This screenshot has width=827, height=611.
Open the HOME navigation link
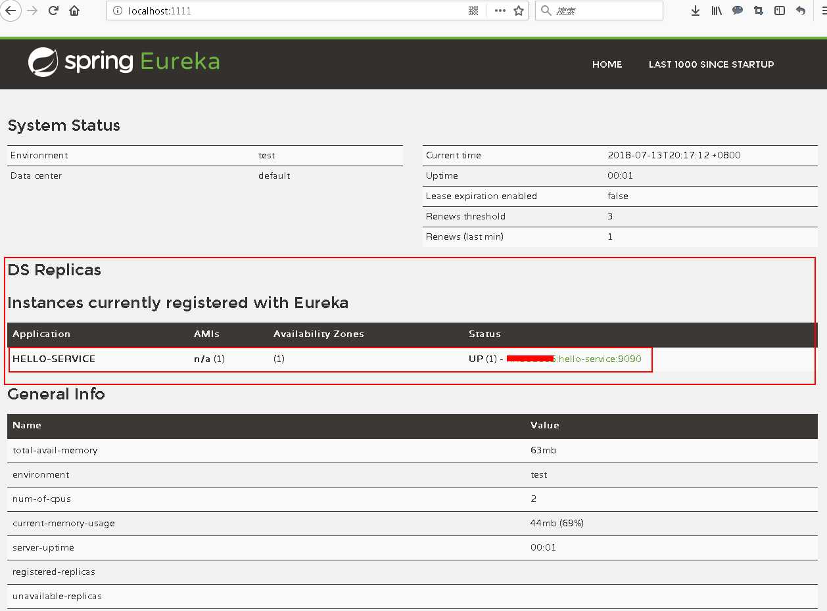coord(607,64)
